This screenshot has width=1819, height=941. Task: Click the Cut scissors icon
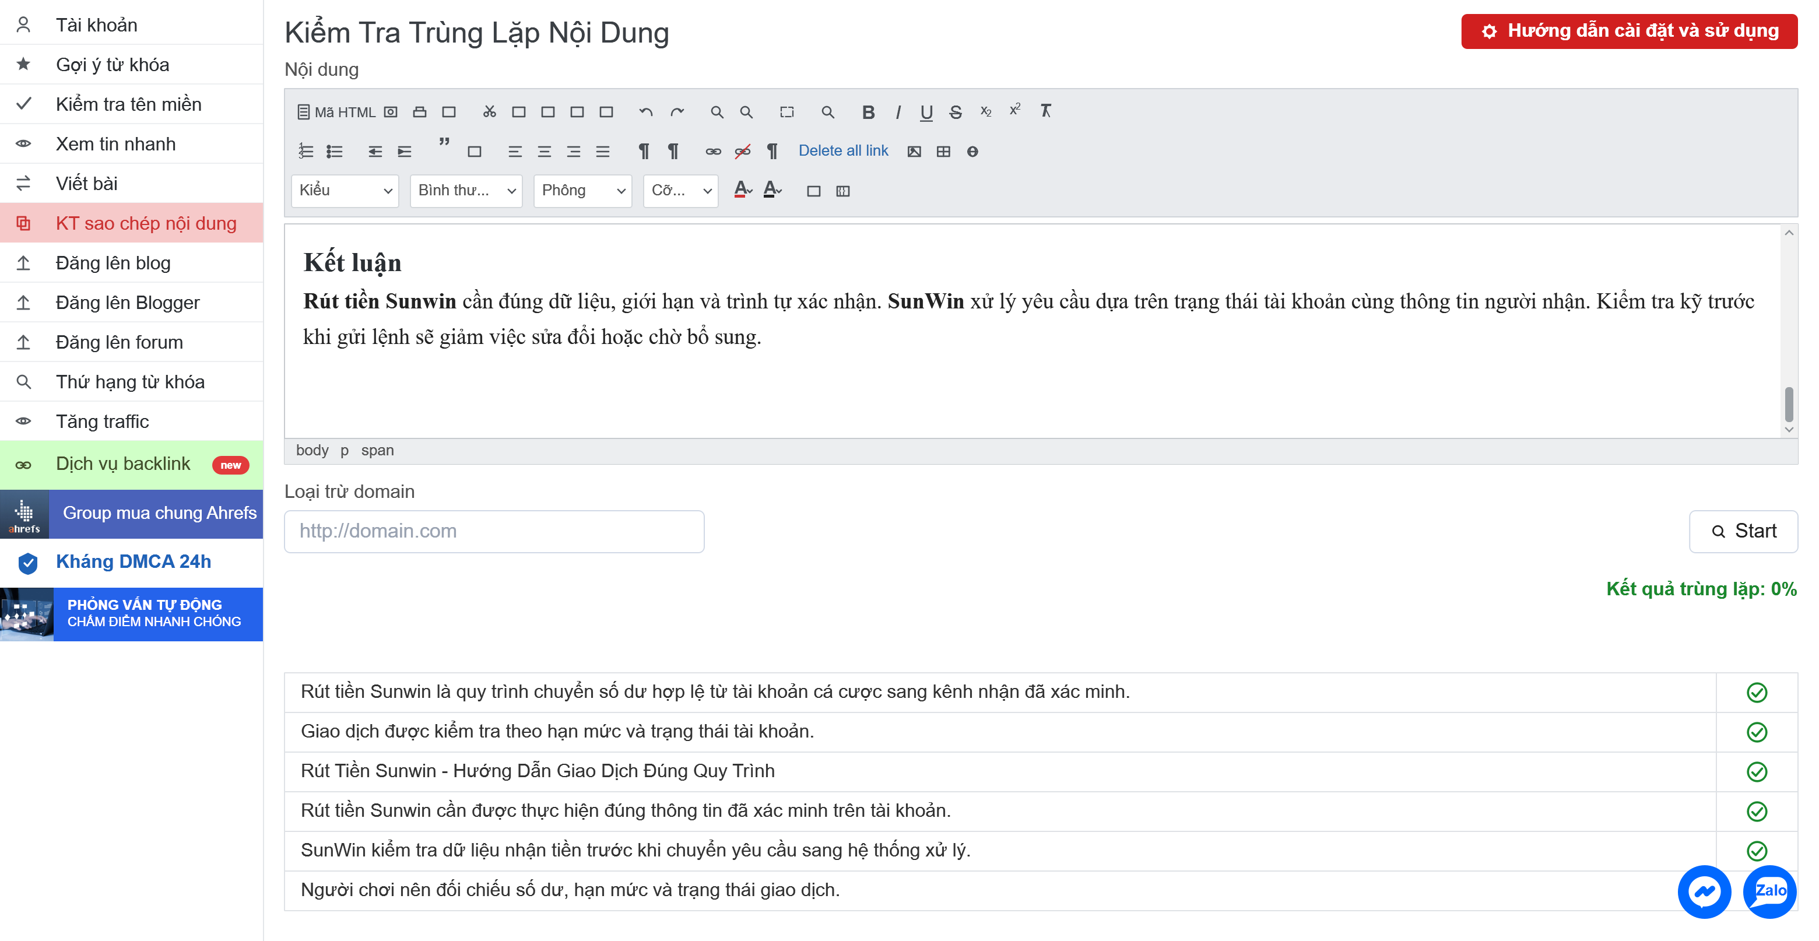(x=489, y=111)
